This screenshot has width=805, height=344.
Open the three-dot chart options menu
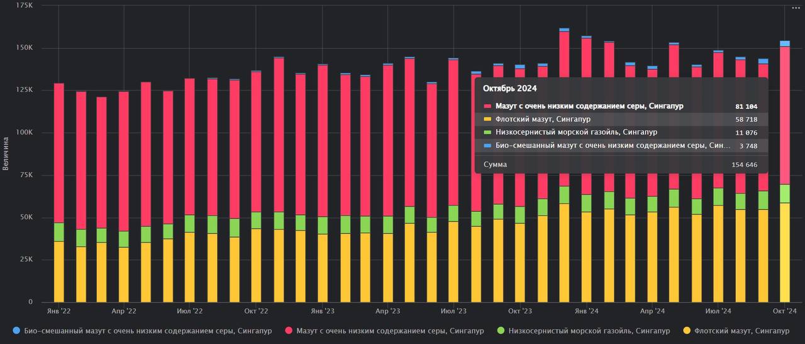[796, 8]
